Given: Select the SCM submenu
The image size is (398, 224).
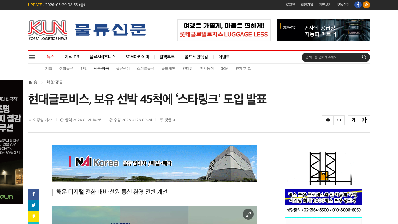Looking at the screenshot, I should click(224, 68).
